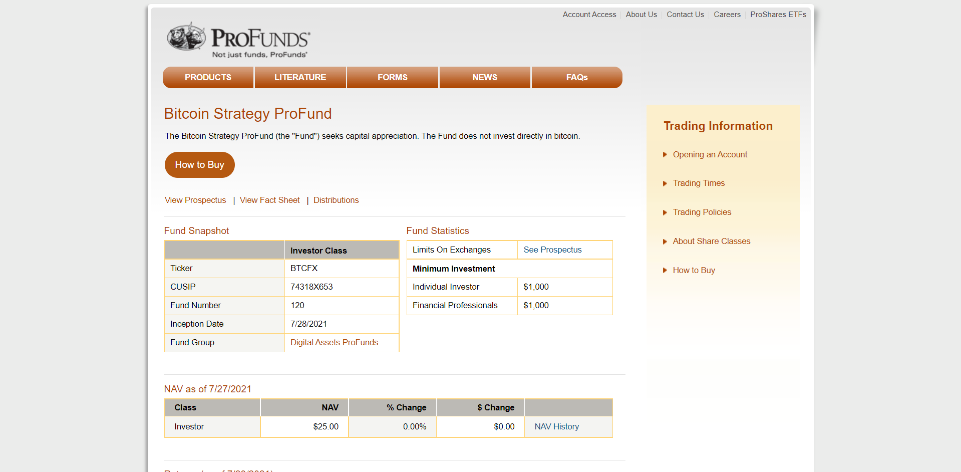Open About Share Classes link

pyautogui.click(x=712, y=242)
